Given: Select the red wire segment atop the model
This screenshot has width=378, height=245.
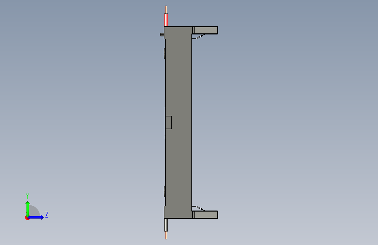Looking at the screenshot, I should tap(166, 20).
